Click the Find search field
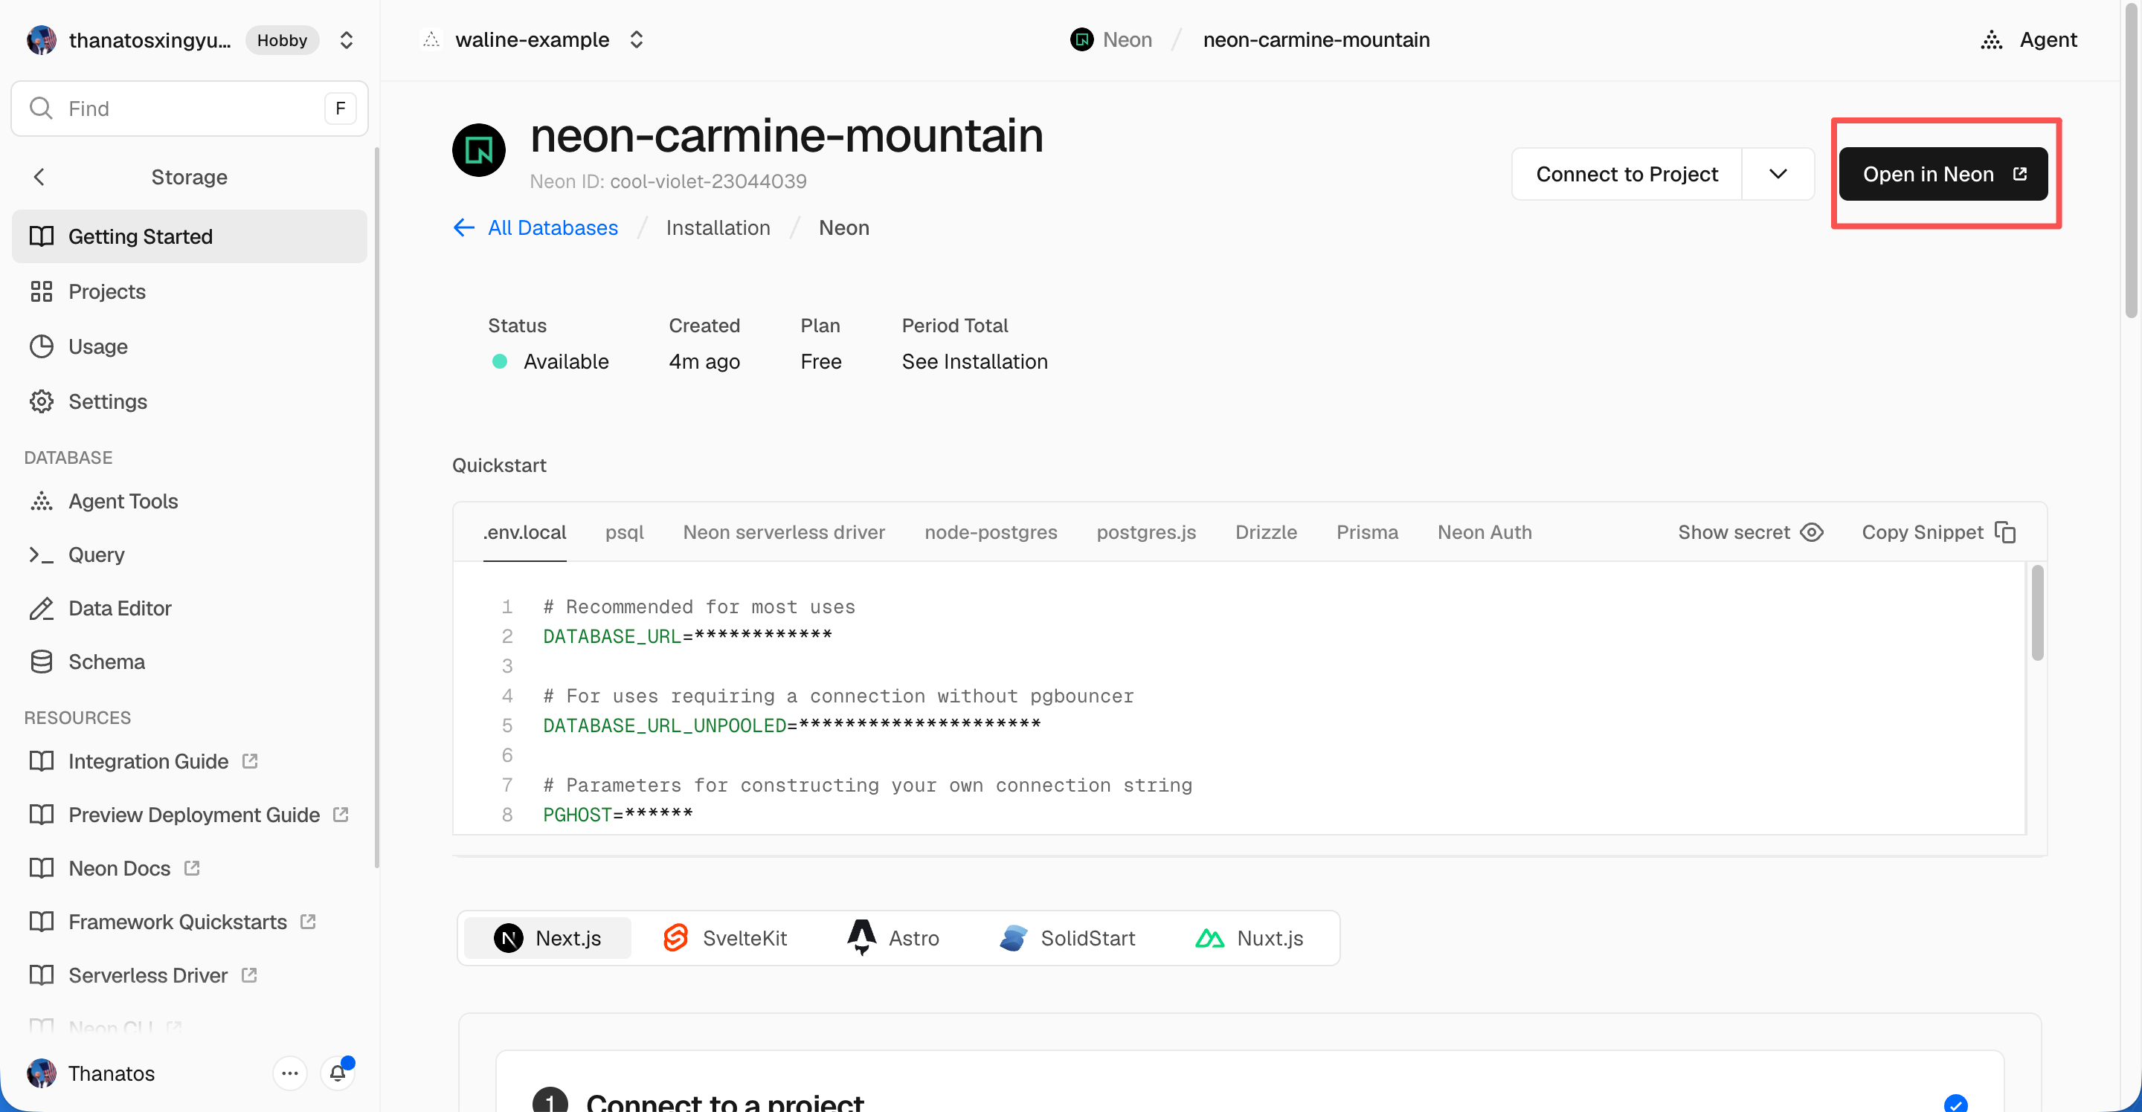The width and height of the screenshot is (2142, 1112). 190,108
